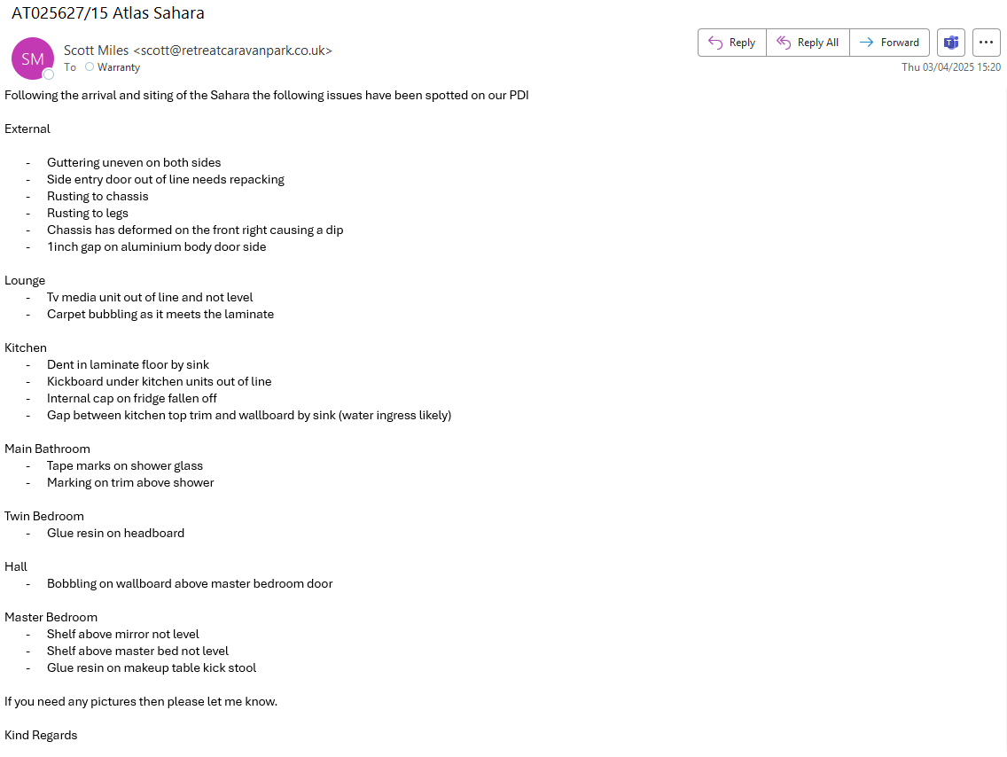Click the SM sender avatar
The image size is (1007, 757).
32,59
